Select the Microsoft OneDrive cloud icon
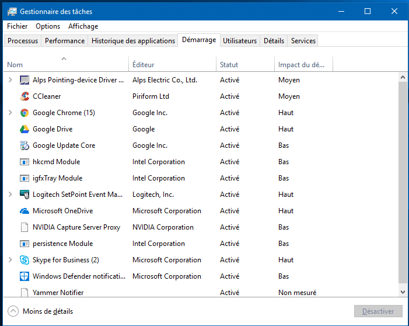This screenshot has height=326, width=409. tap(25, 211)
